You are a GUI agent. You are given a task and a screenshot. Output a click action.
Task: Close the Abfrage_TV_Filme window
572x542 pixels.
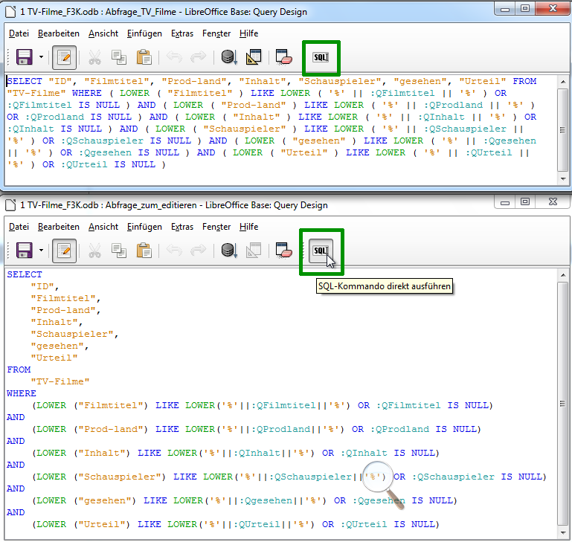click(x=553, y=9)
